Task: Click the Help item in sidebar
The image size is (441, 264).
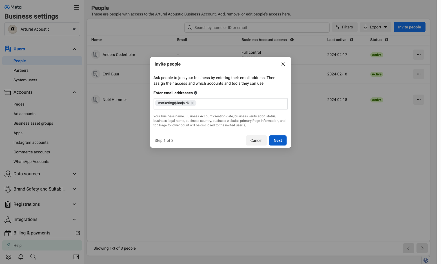Action: (42, 245)
